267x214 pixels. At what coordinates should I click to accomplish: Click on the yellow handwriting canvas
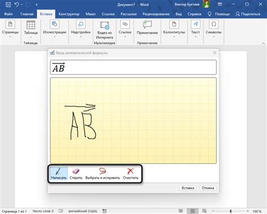pyautogui.click(x=133, y=121)
